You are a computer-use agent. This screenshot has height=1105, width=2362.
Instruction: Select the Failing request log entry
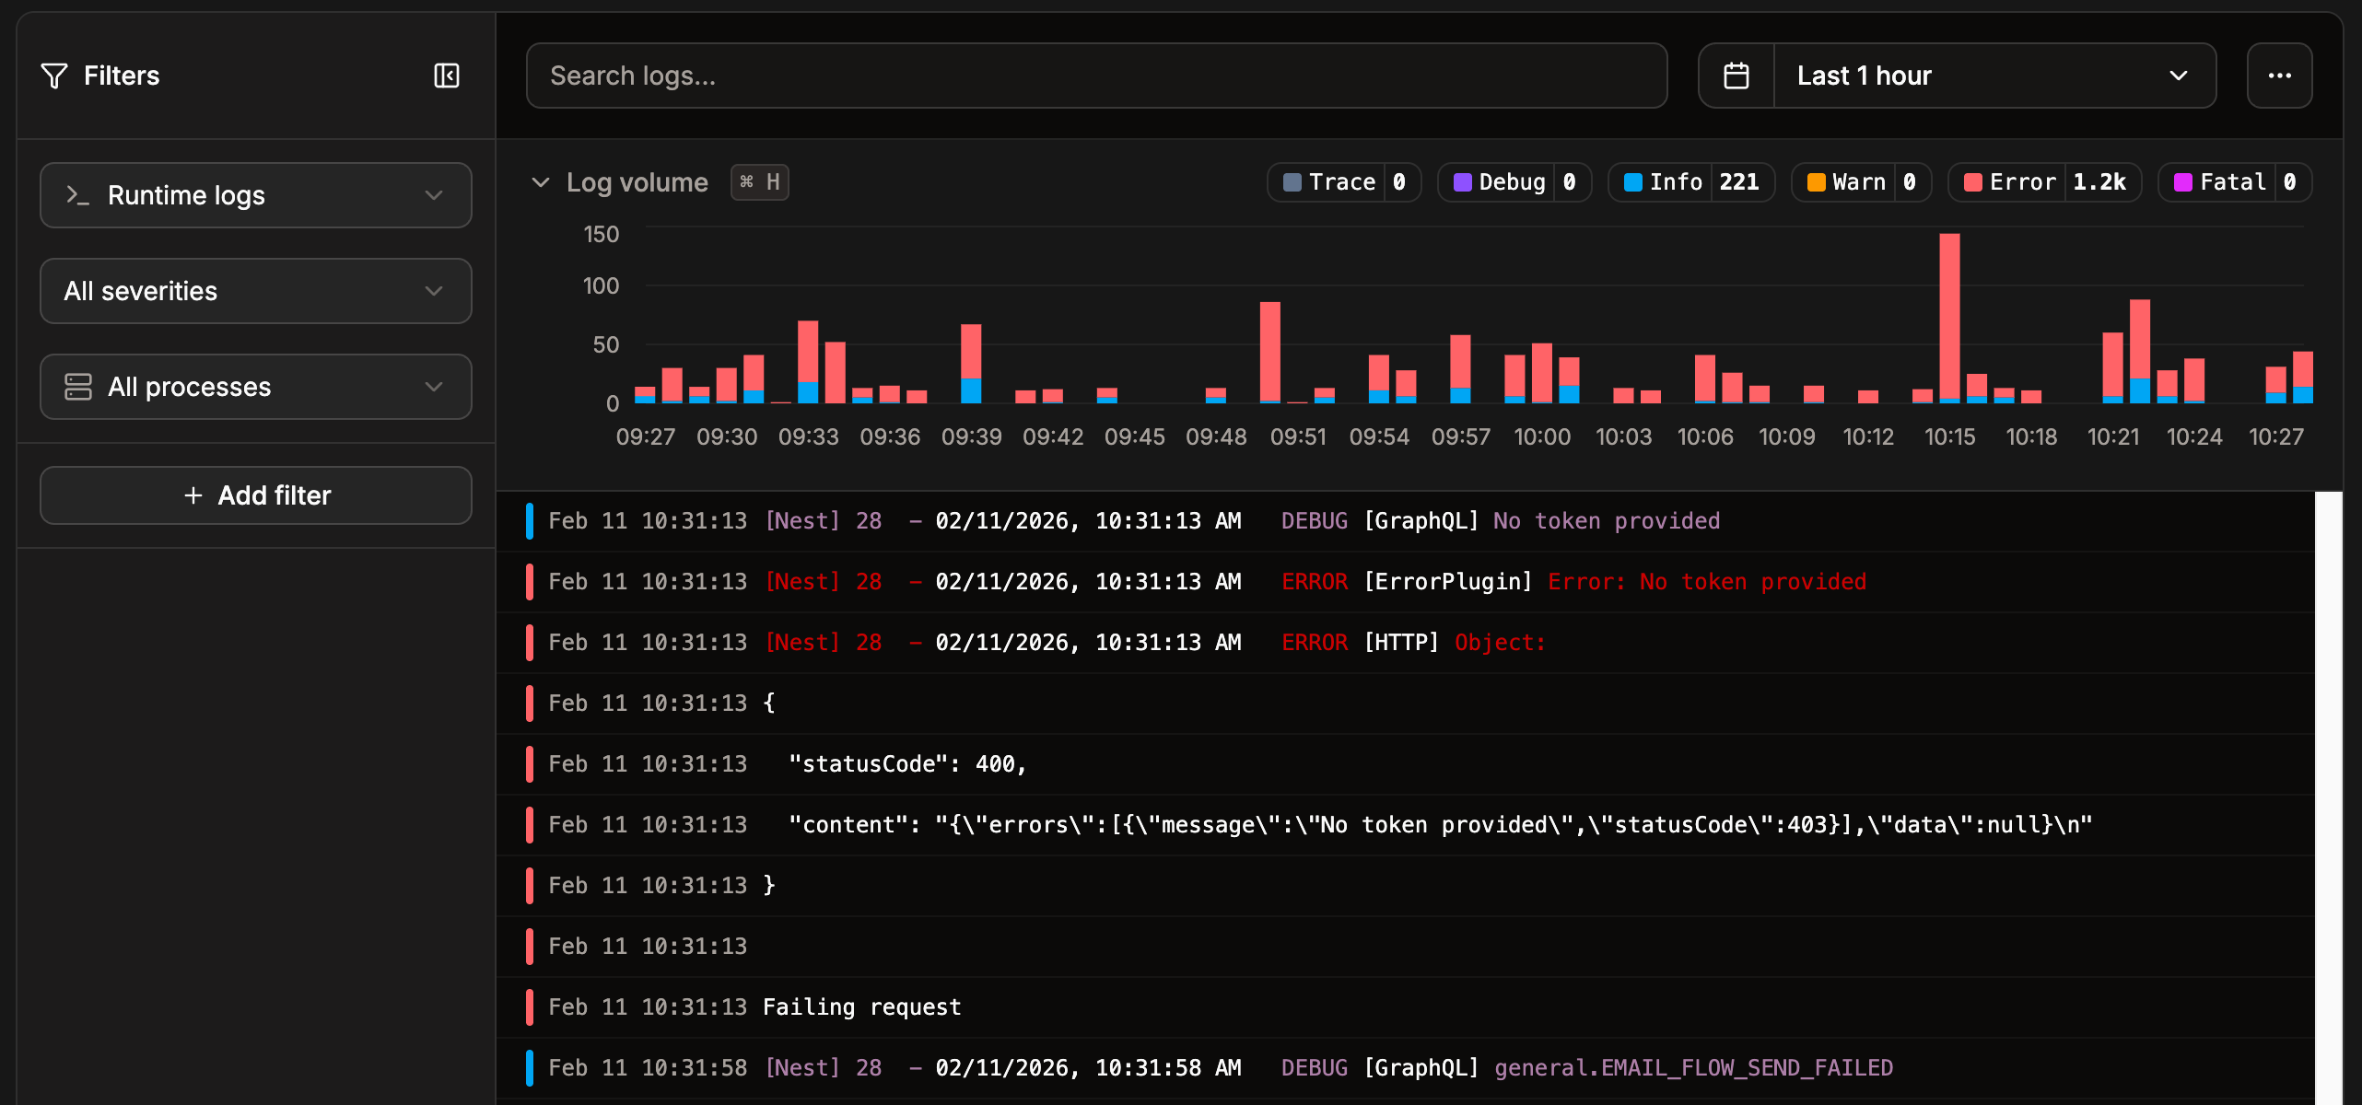click(x=861, y=1006)
